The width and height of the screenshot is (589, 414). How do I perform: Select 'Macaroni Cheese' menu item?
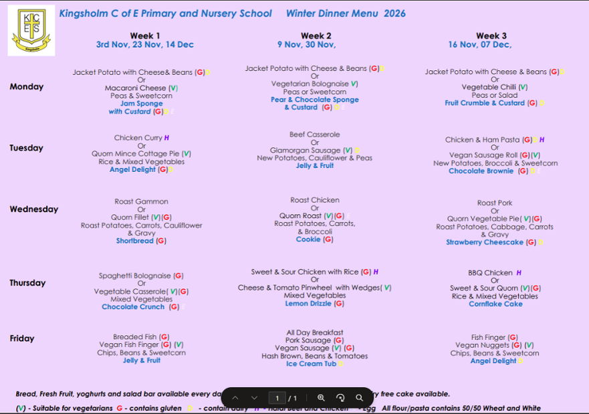click(x=135, y=88)
